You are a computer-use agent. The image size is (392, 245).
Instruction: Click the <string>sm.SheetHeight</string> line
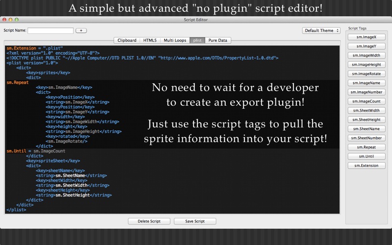tap(74, 195)
